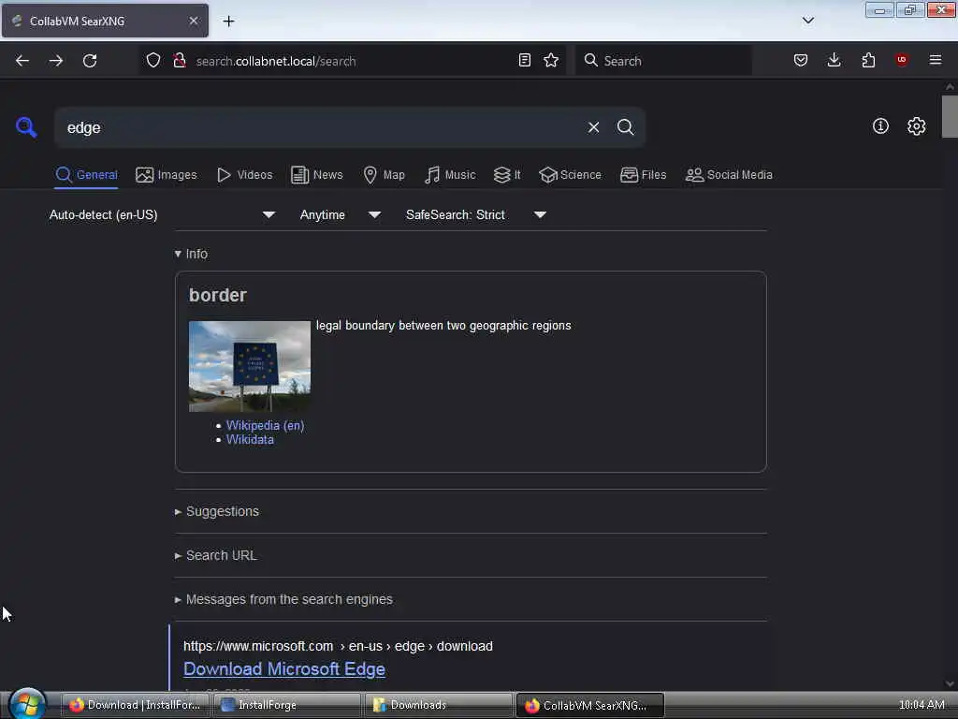Submit the search with magnifier button
958x719 pixels.
tap(625, 127)
